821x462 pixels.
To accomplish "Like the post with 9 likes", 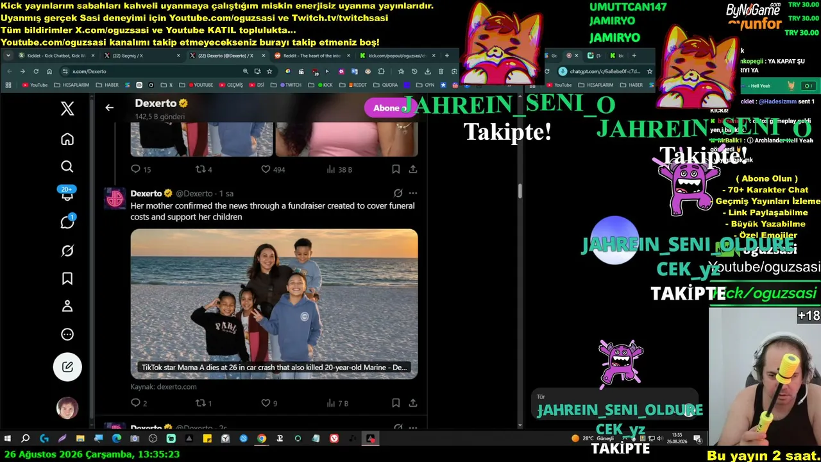I will pyautogui.click(x=269, y=404).
